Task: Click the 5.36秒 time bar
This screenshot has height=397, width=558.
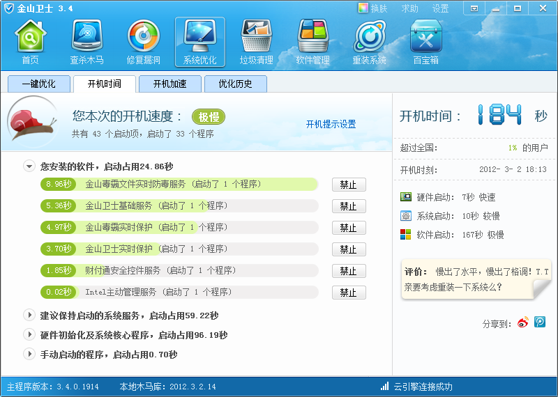Action: [179, 205]
